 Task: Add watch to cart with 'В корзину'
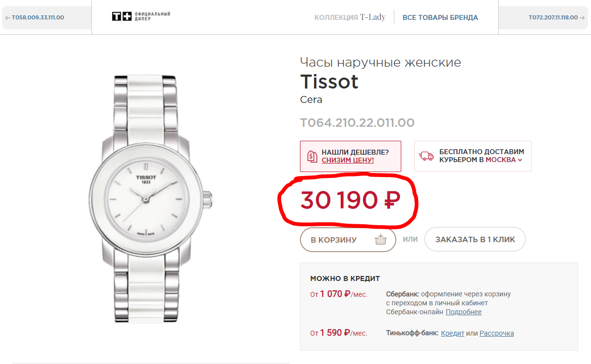coord(334,240)
